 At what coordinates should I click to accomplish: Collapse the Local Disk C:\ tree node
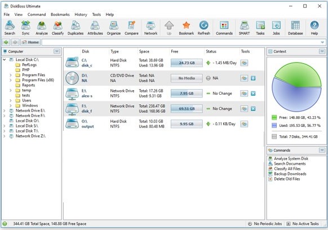point(4,60)
